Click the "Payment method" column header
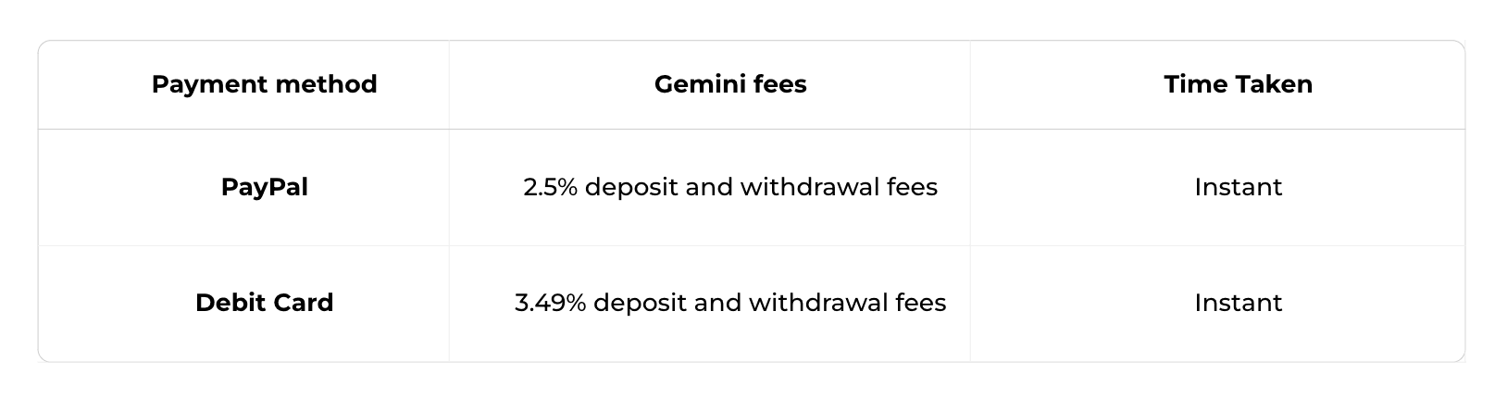The image size is (1507, 411). [x=264, y=84]
